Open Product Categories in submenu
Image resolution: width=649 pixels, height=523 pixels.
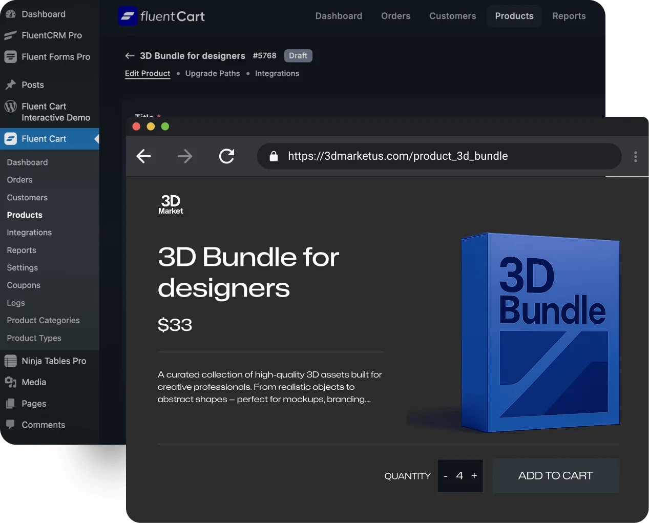[x=44, y=321]
